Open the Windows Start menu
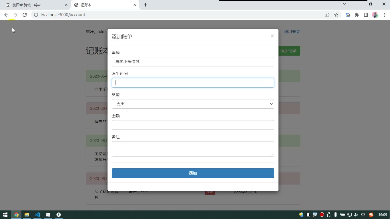The image size is (390, 219). coord(5,215)
